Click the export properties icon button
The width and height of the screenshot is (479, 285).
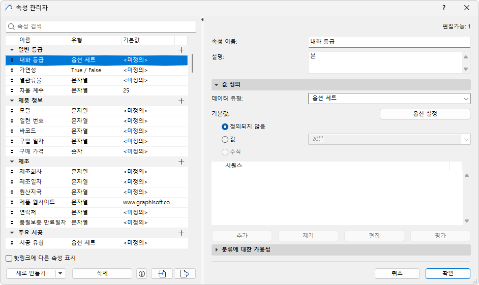click(185, 274)
